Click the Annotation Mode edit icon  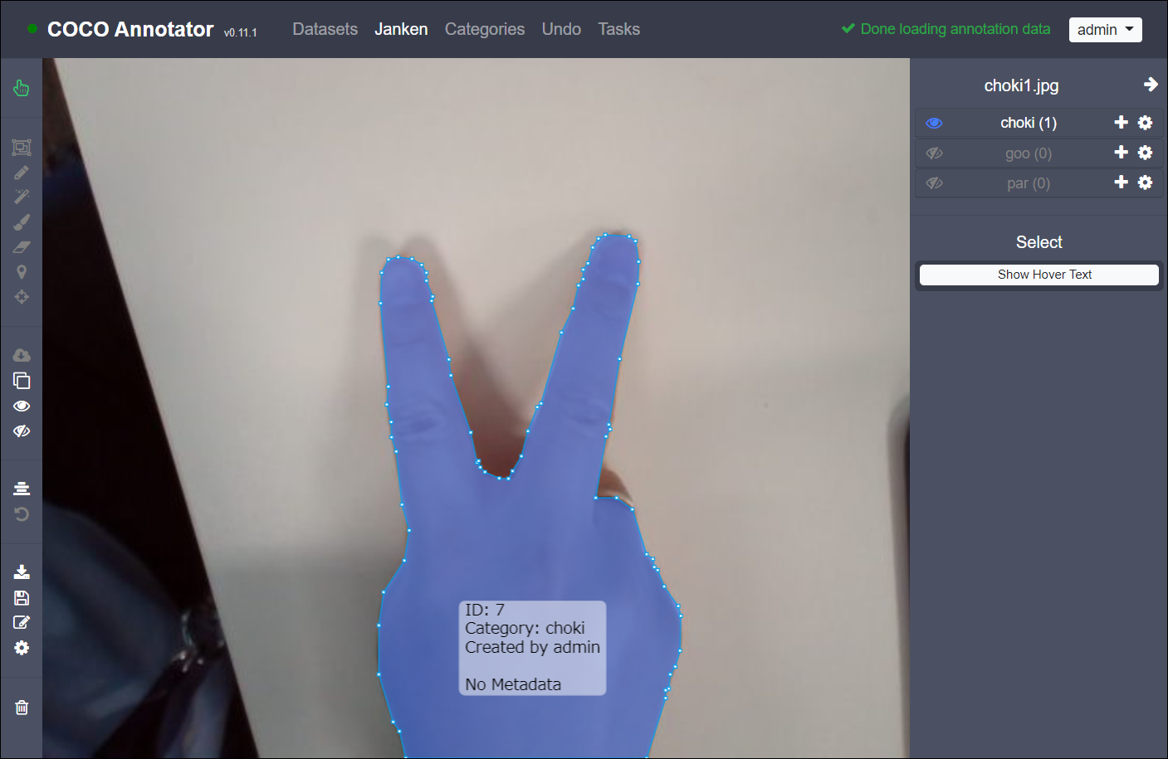[22, 622]
